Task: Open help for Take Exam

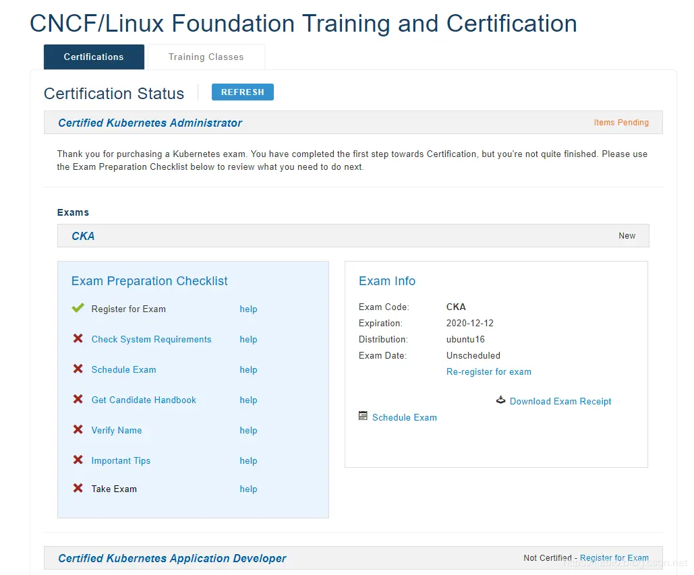Action: click(x=248, y=489)
